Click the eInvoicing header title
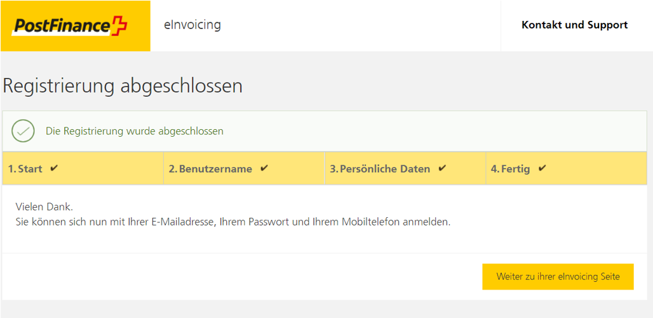 (x=192, y=25)
